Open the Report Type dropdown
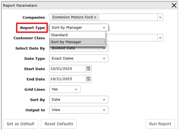The height and width of the screenshot is (131, 179). tap(79, 28)
